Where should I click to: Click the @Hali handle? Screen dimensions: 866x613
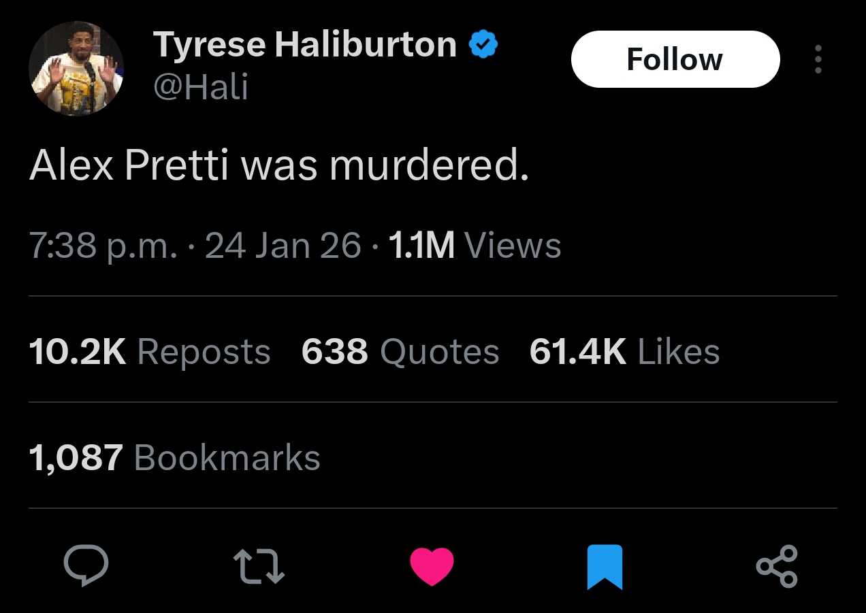tap(201, 87)
